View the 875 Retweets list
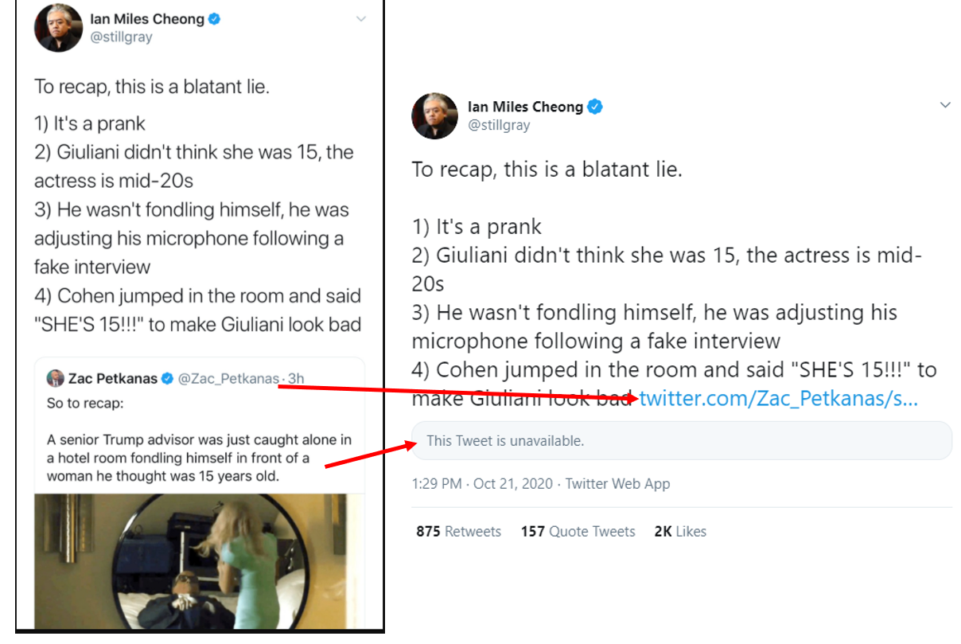Image resolution: width=961 pixels, height=644 pixels. 458,532
